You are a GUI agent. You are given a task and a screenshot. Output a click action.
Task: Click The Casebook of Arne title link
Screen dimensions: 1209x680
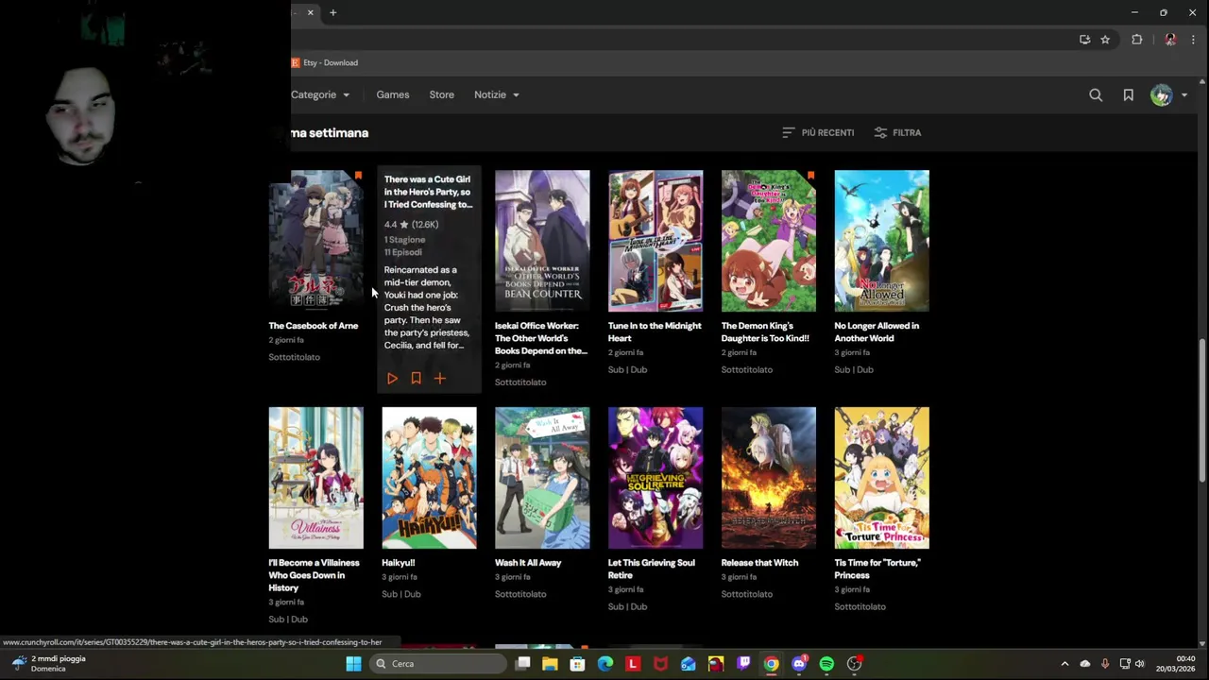pos(314,326)
